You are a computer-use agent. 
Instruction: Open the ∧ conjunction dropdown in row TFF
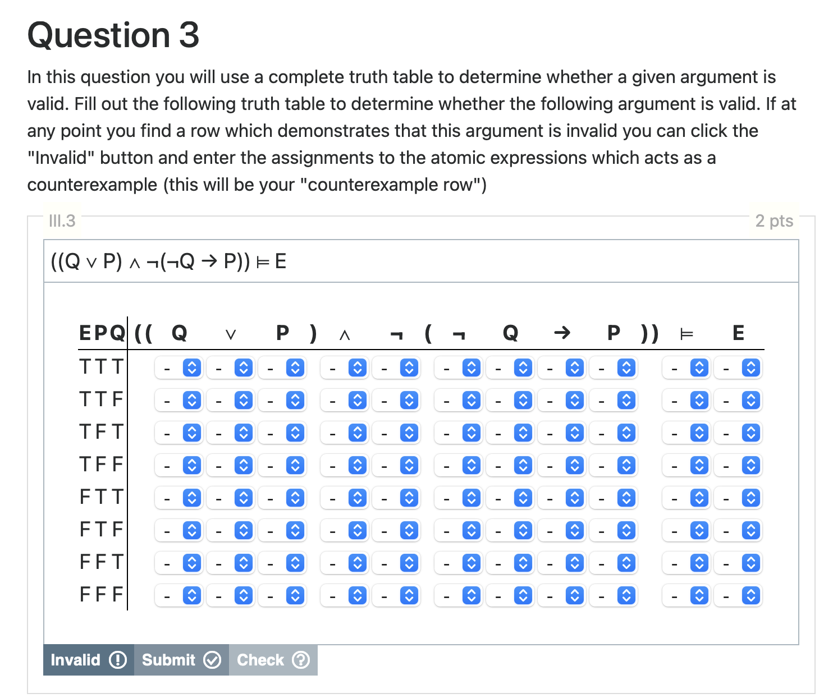[x=344, y=465]
